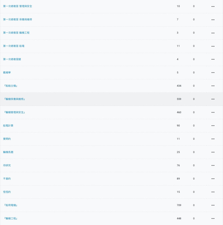Go to 第一次總複習 保養與維修

18,19
